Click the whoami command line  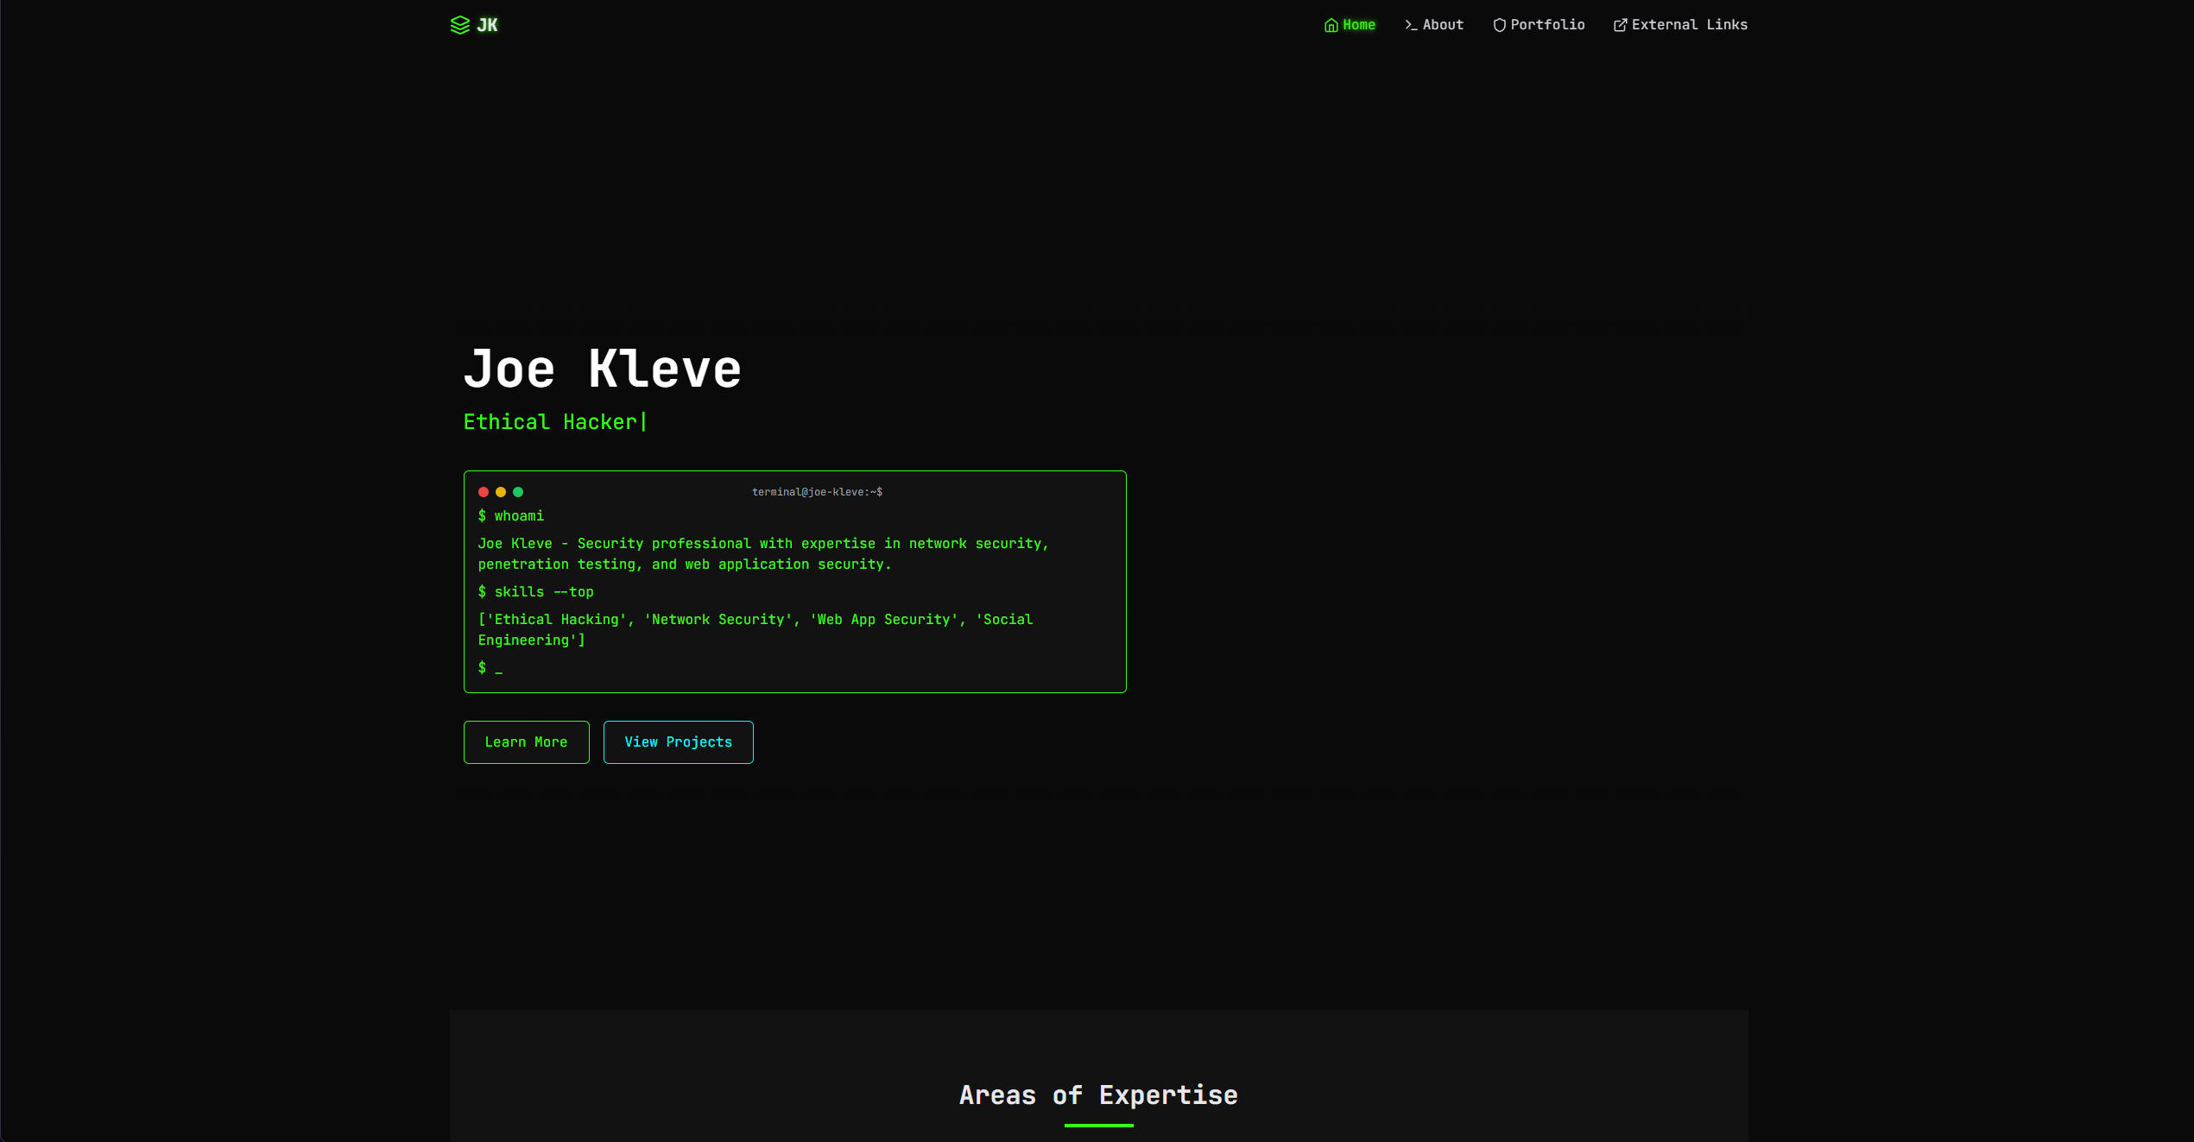pos(511,515)
